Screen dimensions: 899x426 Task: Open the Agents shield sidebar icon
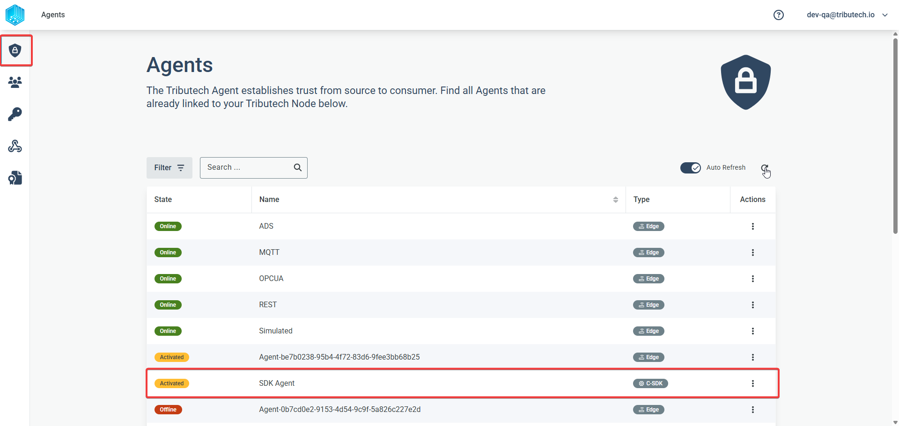15,51
